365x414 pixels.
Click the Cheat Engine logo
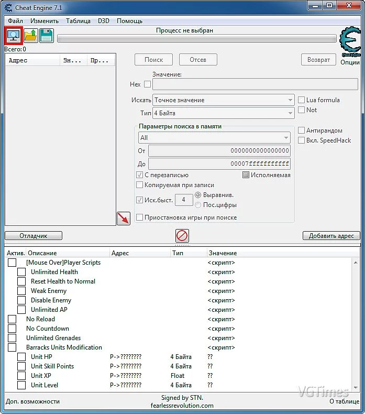tap(350, 41)
